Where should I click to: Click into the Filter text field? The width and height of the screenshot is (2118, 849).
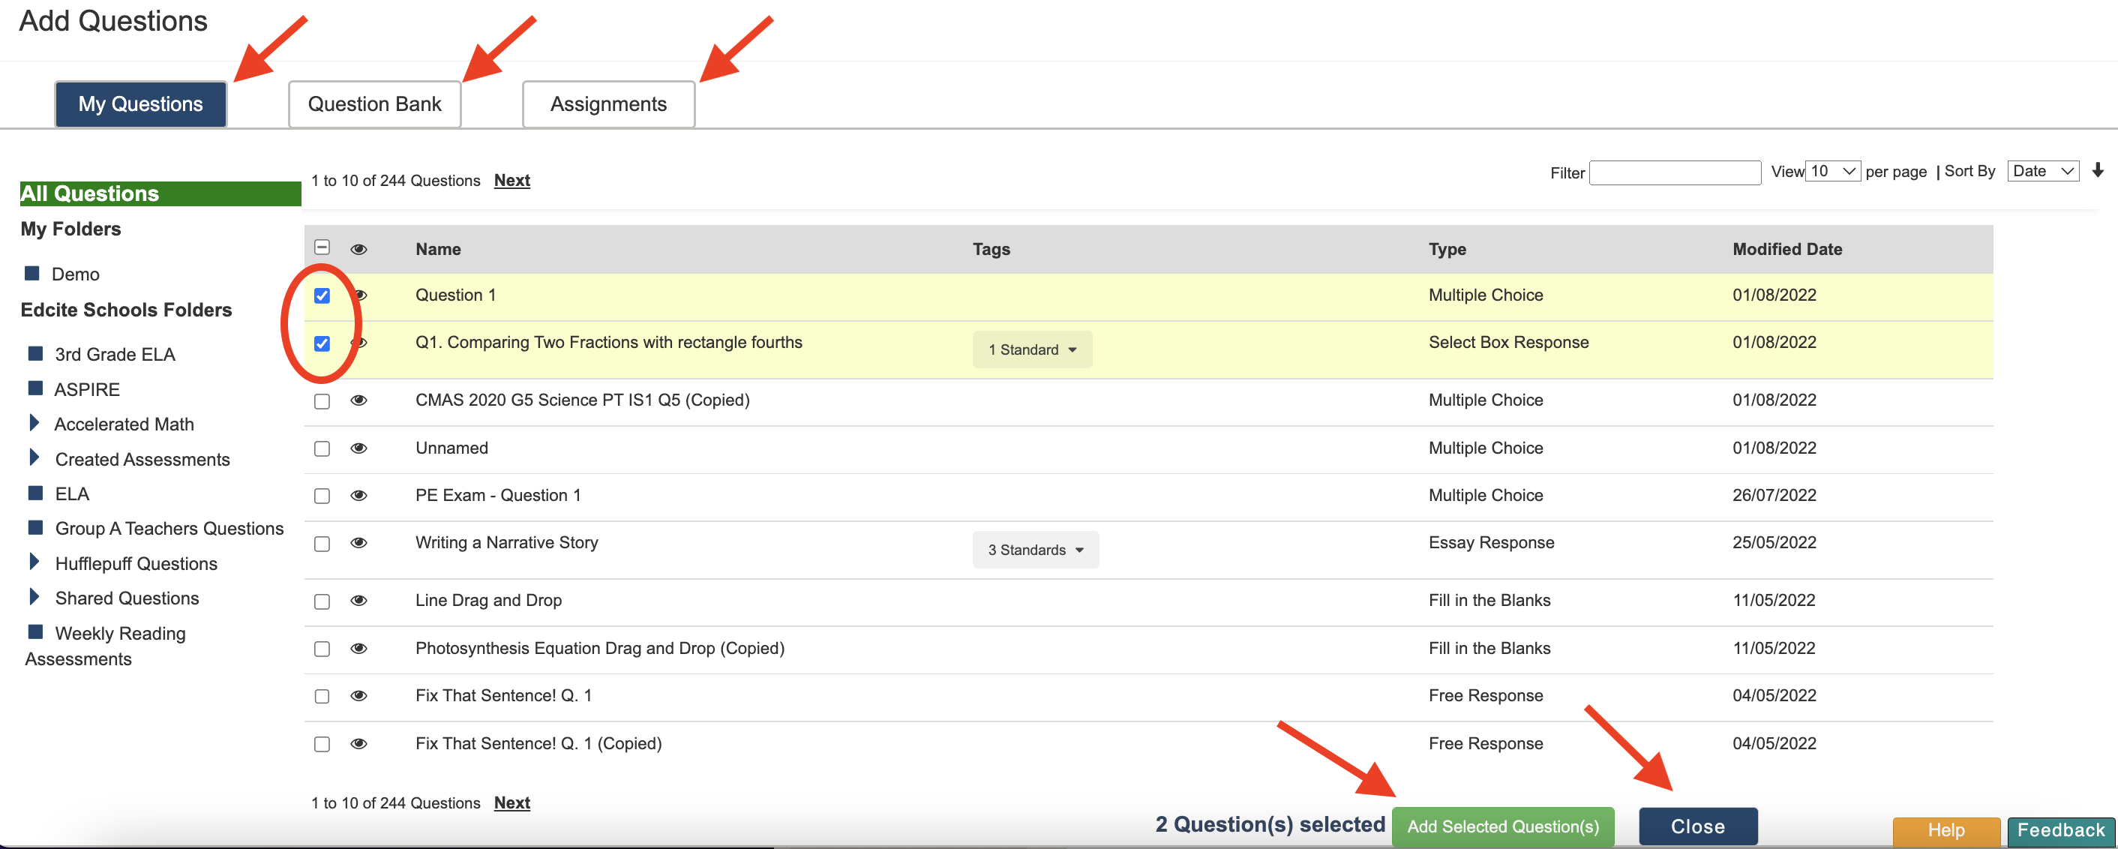[1674, 172]
